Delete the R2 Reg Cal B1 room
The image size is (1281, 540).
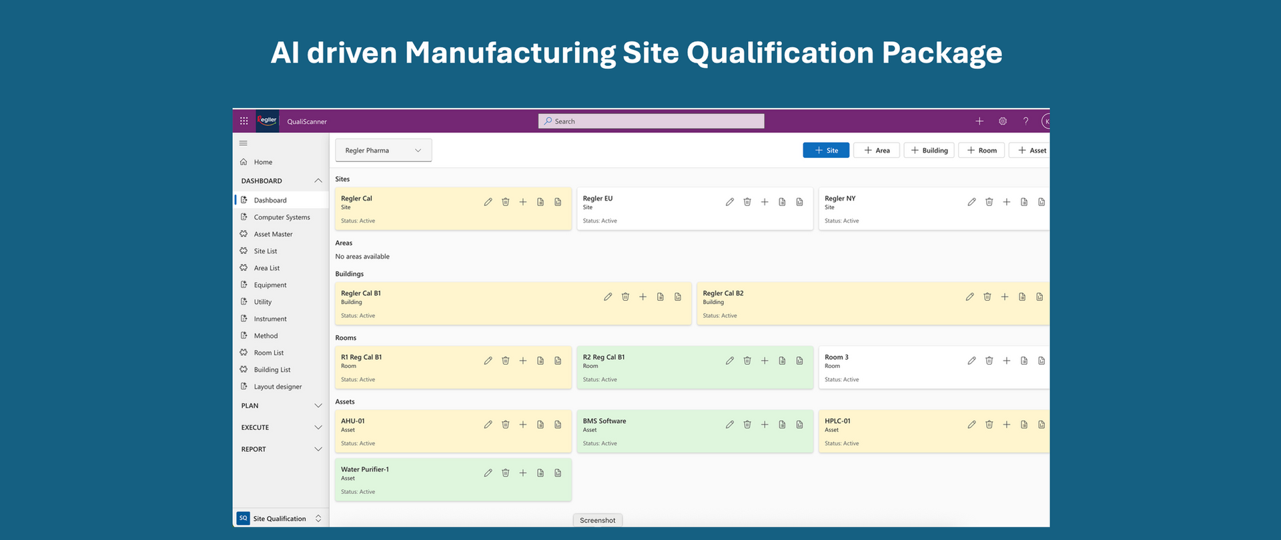click(x=747, y=361)
